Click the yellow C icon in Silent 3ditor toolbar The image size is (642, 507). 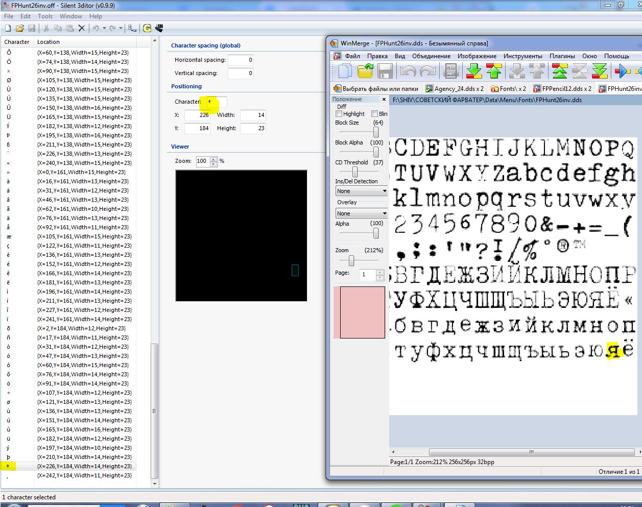tap(147, 29)
